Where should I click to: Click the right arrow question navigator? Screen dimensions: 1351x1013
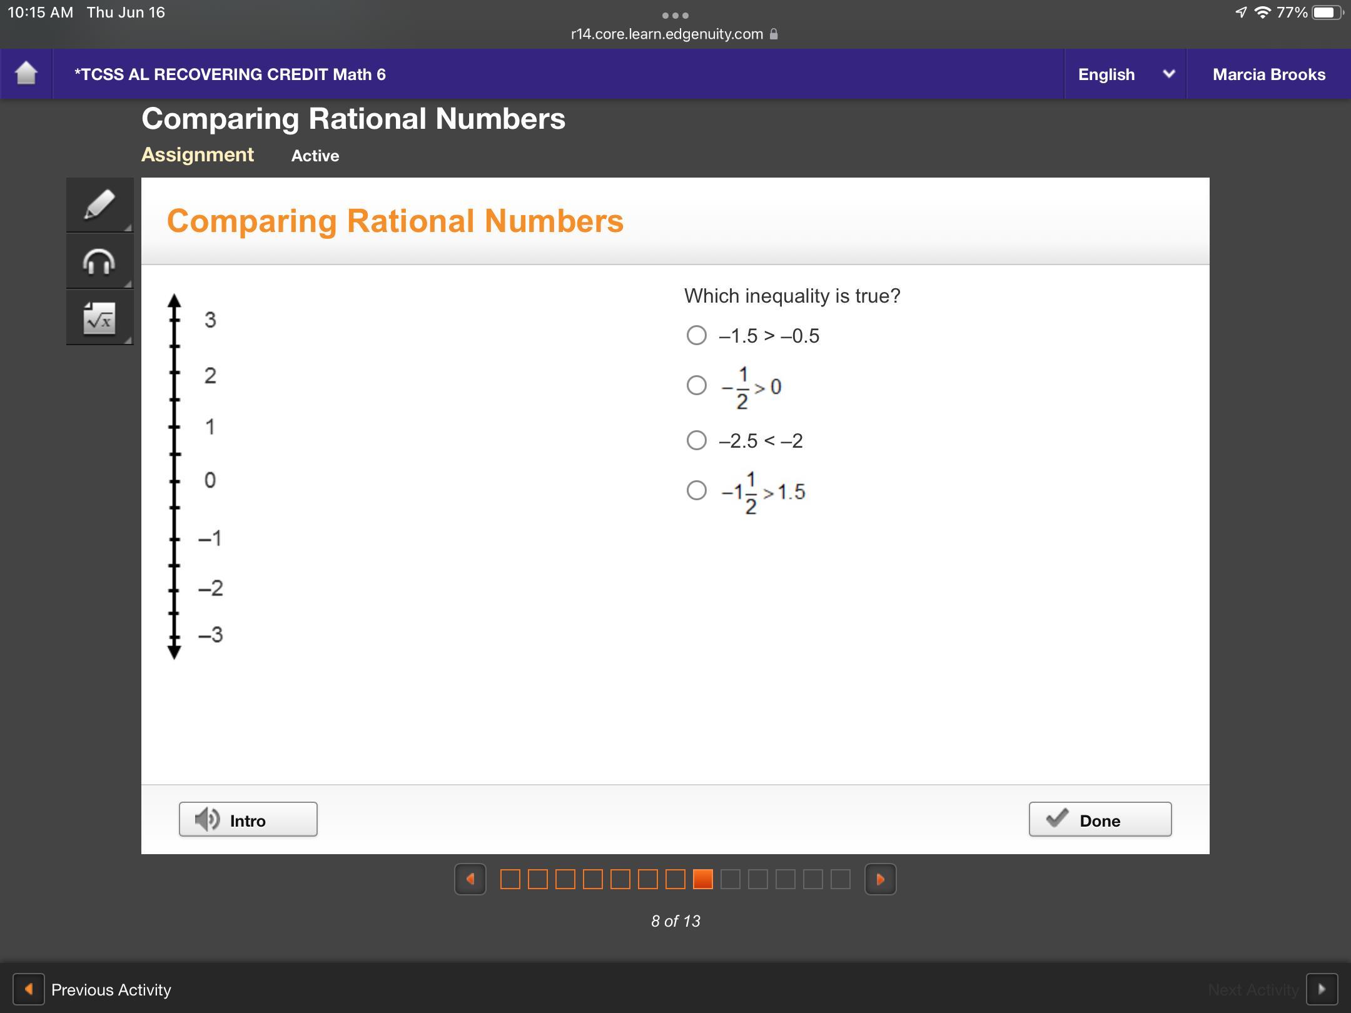click(x=880, y=879)
